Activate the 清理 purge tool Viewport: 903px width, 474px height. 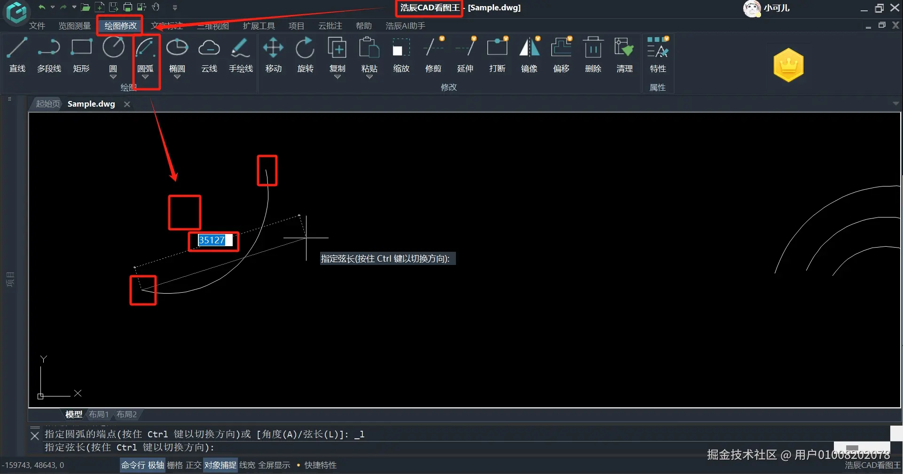(x=624, y=55)
